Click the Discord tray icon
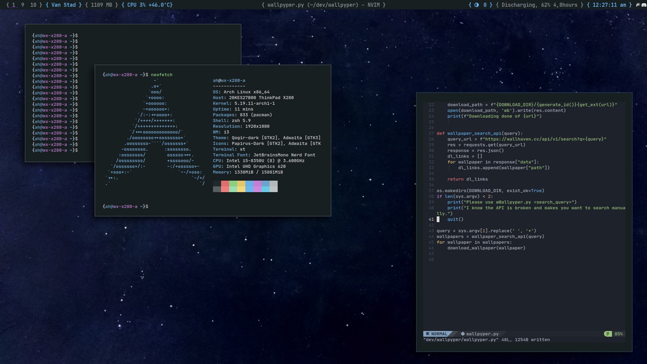The image size is (647, 364). coord(644,5)
